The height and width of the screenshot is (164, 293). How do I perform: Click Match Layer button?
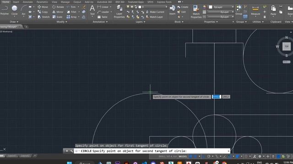[155, 17]
